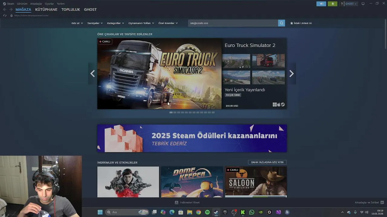Show hidden system tray icons chevron

(x=342, y=212)
